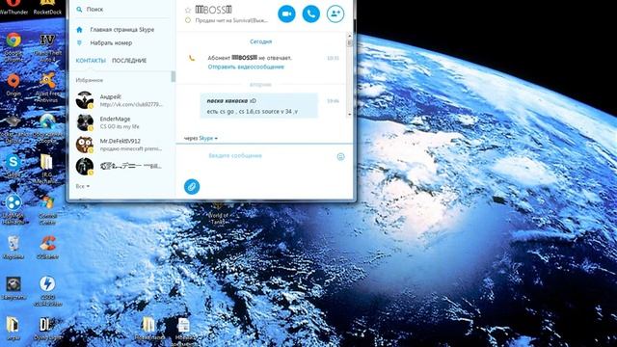Click the home icon for Skype main page
Image resolution: width=617 pixels, height=347 pixels.
[79, 30]
